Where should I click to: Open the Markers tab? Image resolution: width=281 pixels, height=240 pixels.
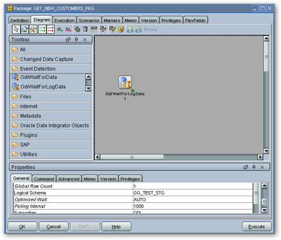point(112,20)
